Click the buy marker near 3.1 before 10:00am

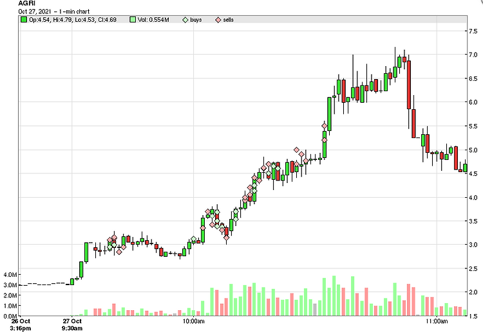tap(193, 239)
